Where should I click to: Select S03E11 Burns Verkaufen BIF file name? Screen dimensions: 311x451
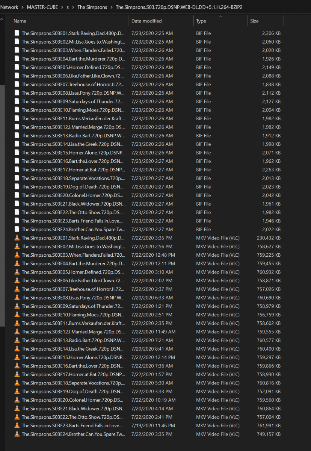[73, 118]
